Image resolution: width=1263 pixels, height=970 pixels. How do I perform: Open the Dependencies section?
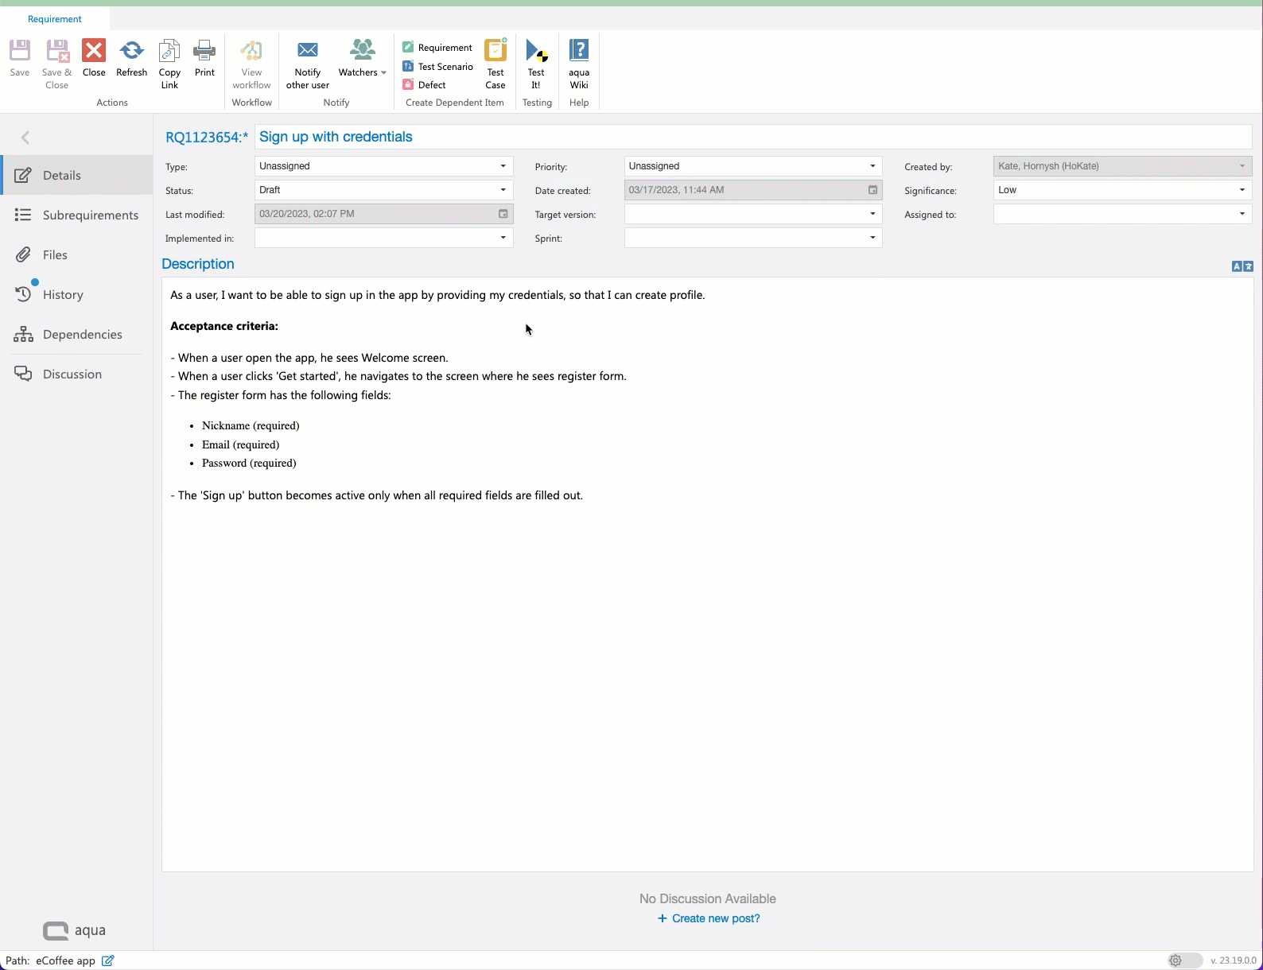click(x=77, y=334)
